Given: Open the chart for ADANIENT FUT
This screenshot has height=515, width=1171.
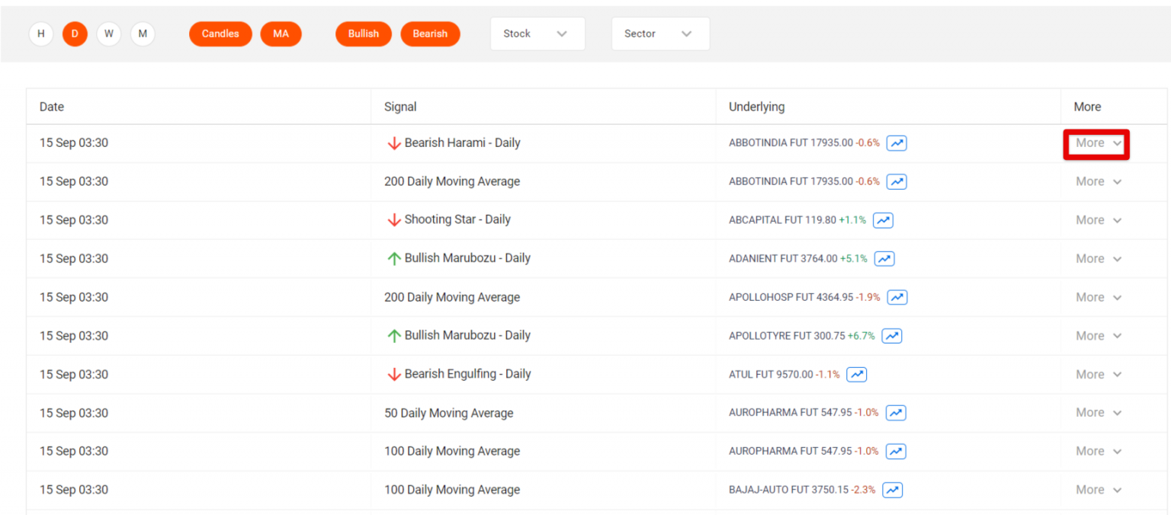Looking at the screenshot, I should [884, 258].
